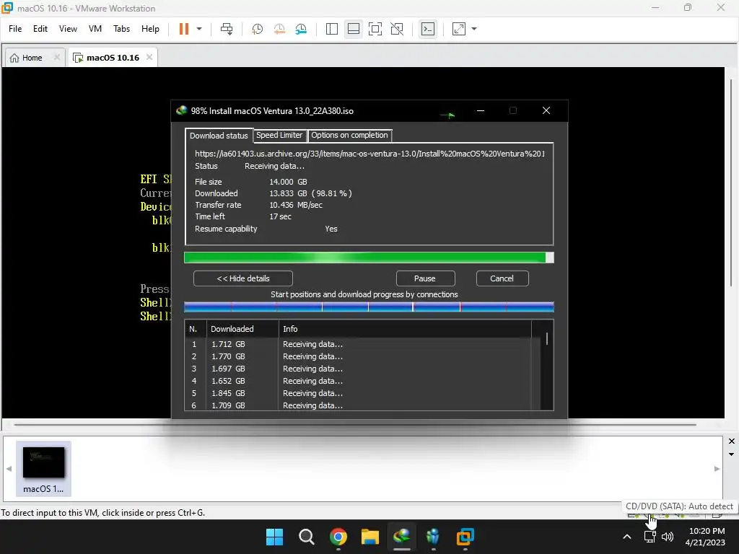Enter full screen mode icon
Screen dimensions: 739x554
click(375, 29)
